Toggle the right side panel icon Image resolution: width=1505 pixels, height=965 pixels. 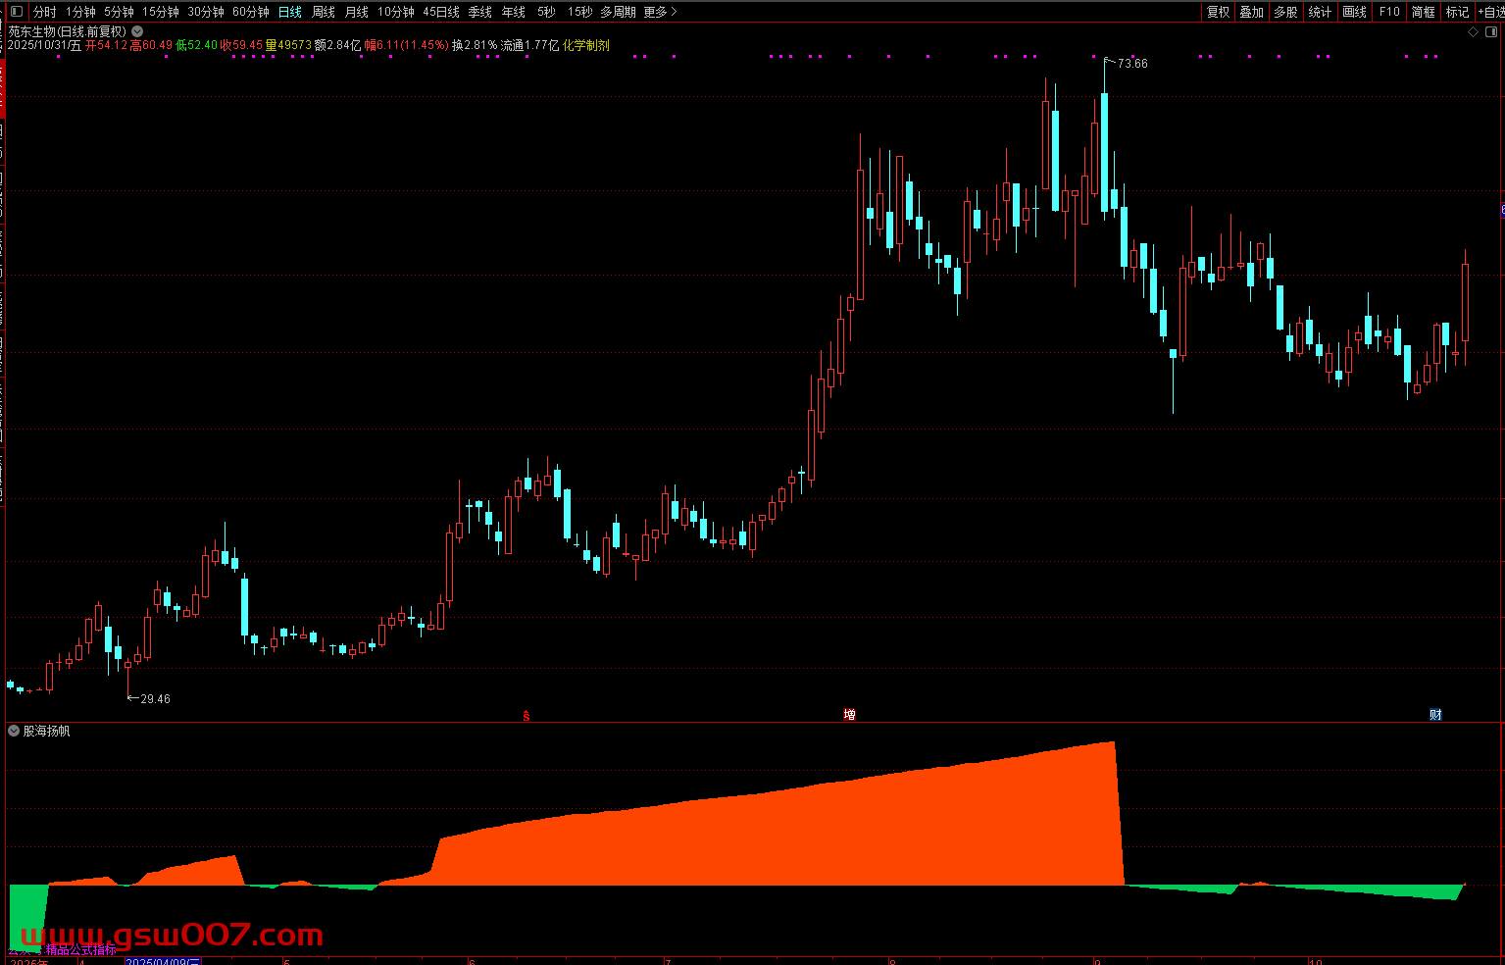click(x=1492, y=32)
